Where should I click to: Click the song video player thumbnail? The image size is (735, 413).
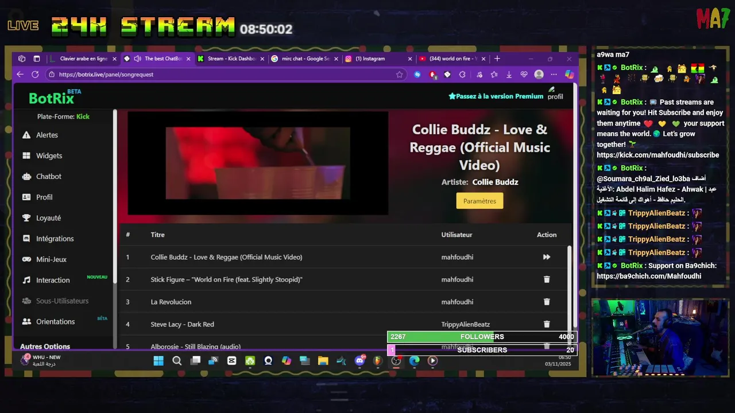258,163
